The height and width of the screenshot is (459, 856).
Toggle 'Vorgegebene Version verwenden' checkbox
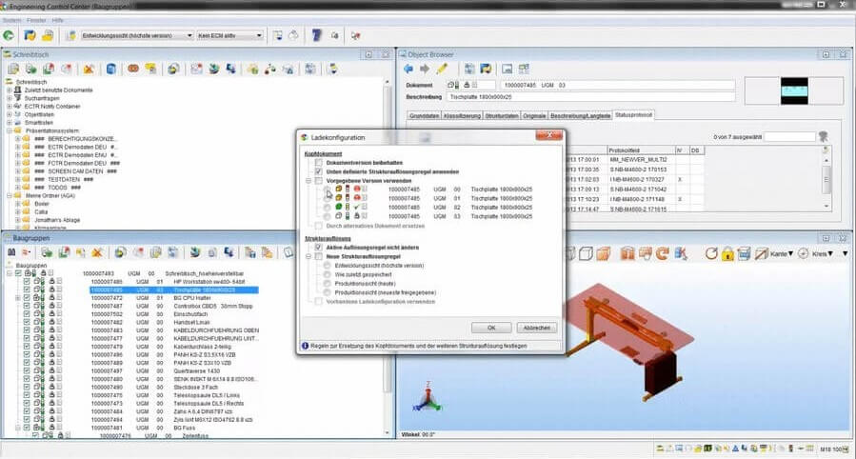click(x=319, y=180)
